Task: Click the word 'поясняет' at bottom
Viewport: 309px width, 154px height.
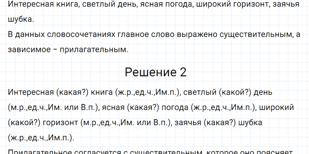Action: point(279,151)
